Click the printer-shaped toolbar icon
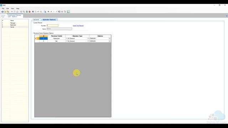 pyautogui.click(x=17, y=12)
